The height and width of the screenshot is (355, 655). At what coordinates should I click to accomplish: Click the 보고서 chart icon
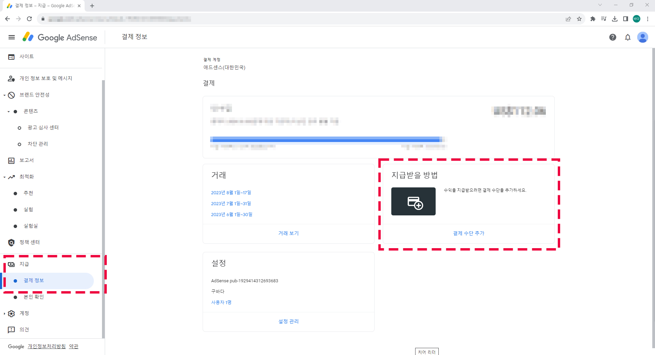[11, 160]
